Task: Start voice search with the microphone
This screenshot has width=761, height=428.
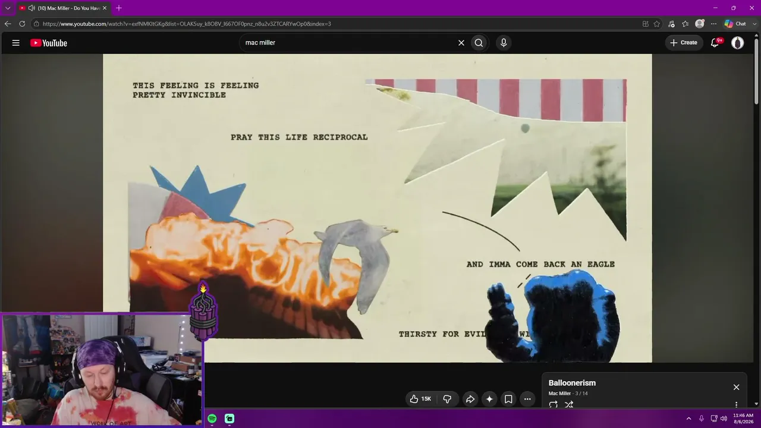Action: pos(504,43)
